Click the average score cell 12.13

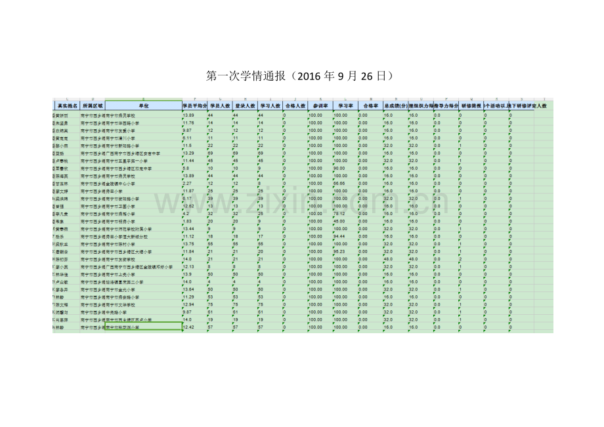(194, 267)
